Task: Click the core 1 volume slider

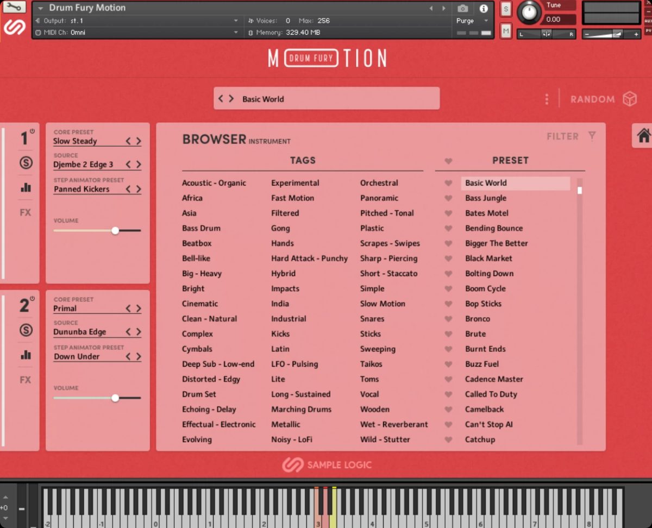Action: [97, 230]
